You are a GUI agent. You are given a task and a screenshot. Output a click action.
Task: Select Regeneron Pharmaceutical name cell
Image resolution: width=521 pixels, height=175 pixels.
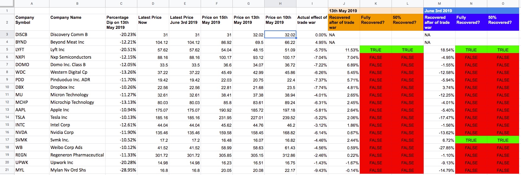click(x=77, y=155)
